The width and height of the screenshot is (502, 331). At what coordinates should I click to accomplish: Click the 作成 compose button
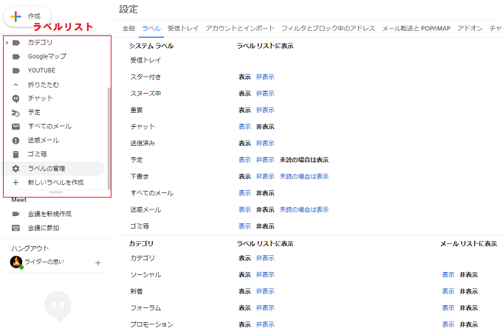pyautogui.click(x=27, y=16)
